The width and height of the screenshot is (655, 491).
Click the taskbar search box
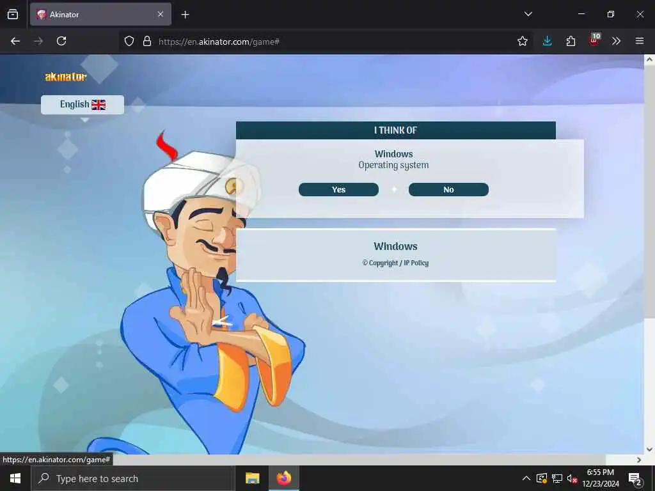pyautogui.click(x=132, y=478)
